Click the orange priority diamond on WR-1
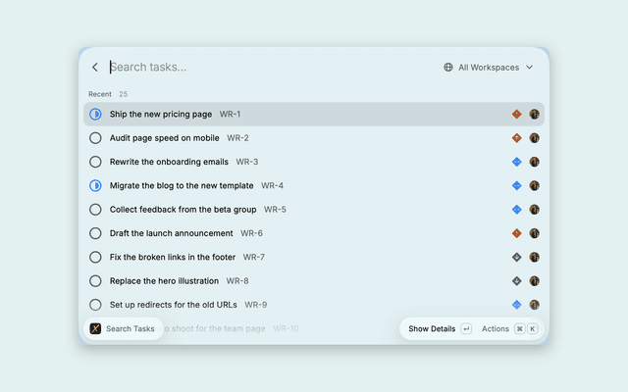The height and width of the screenshot is (392, 628). pyautogui.click(x=517, y=114)
